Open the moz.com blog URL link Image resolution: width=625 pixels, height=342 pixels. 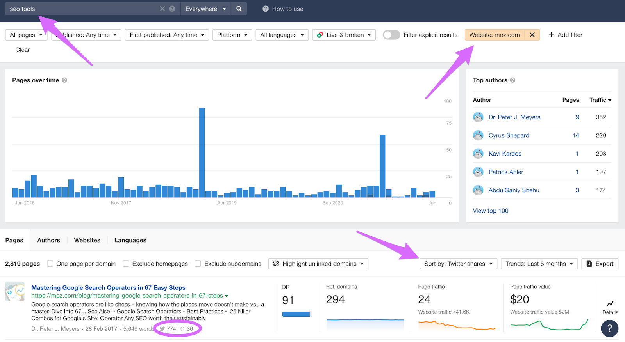127,296
